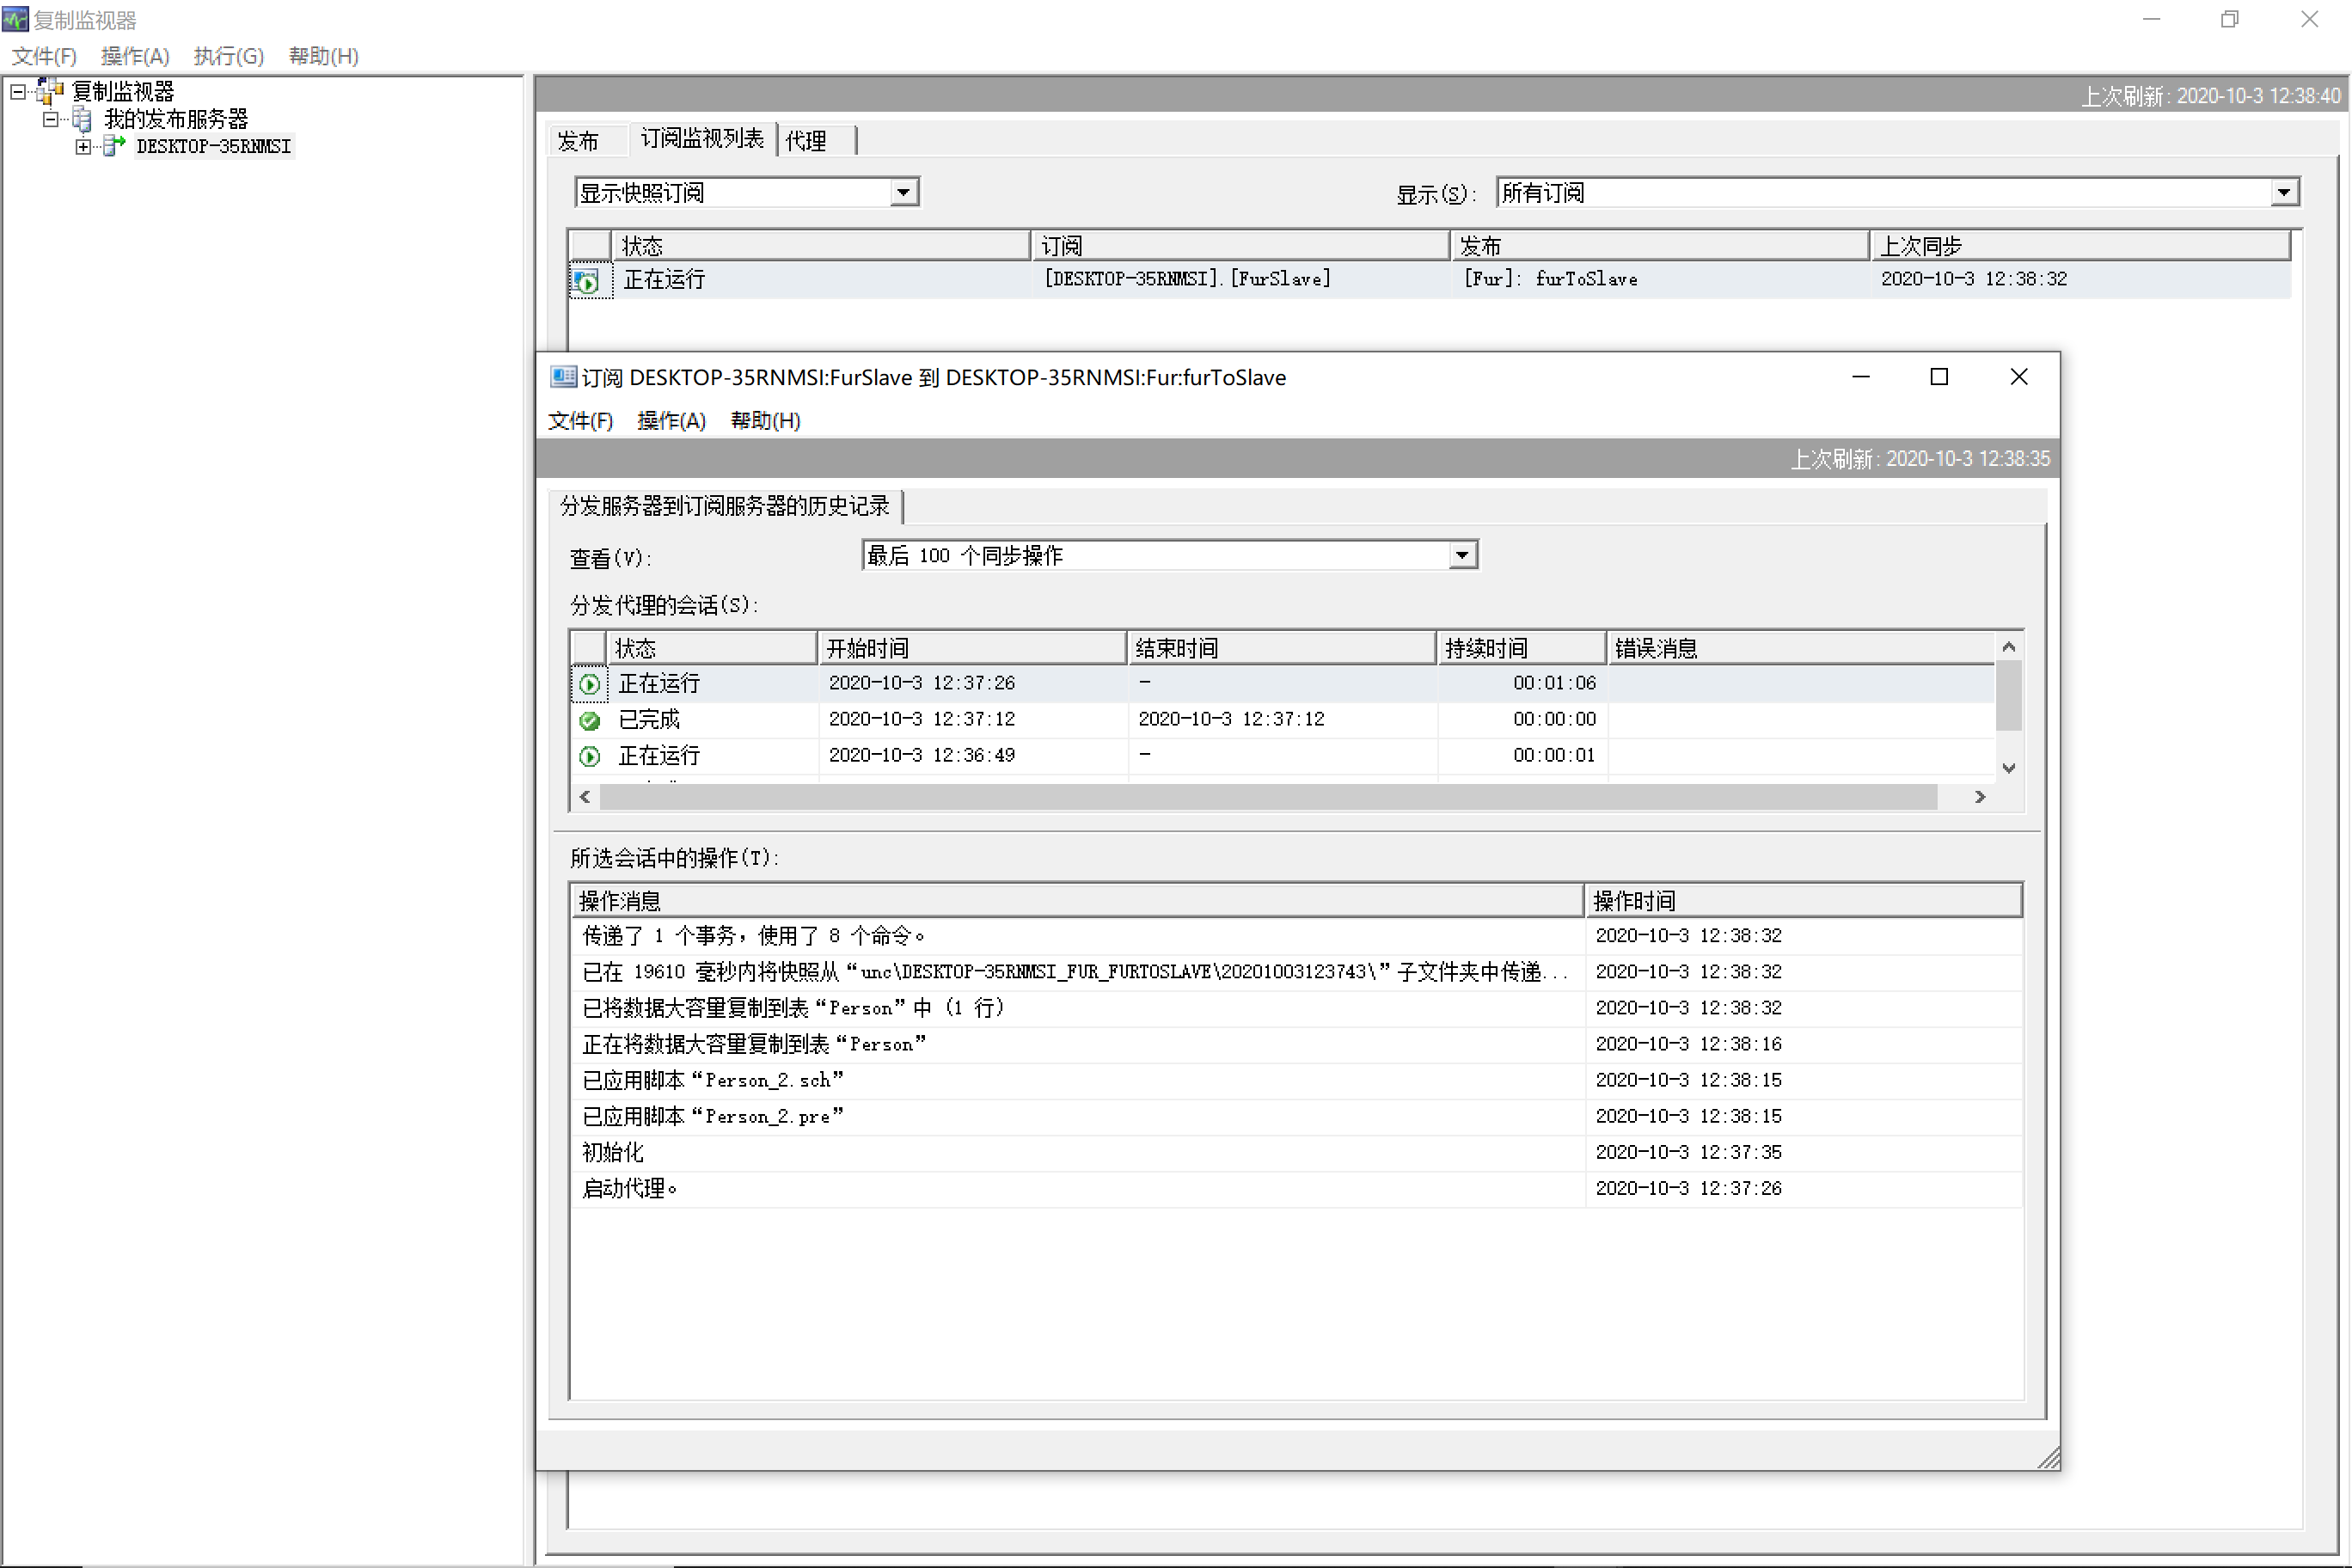Click the Replication Monitor root node icon
The width and height of the screenshot is (2352, 1568).
pyautogui.click(x=50, y=91)
